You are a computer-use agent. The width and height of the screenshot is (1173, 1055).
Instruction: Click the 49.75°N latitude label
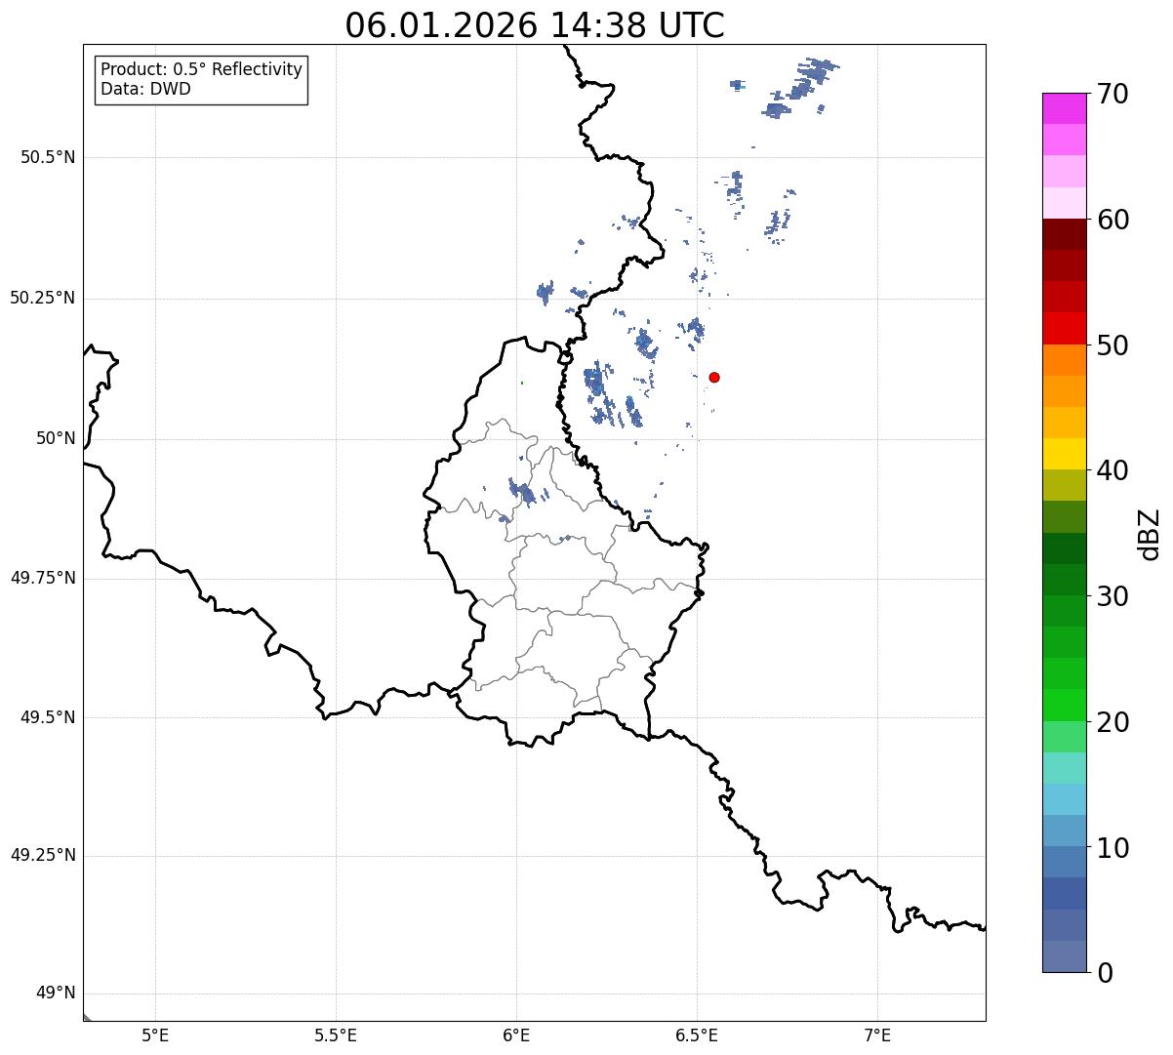[x=43, y=578]
